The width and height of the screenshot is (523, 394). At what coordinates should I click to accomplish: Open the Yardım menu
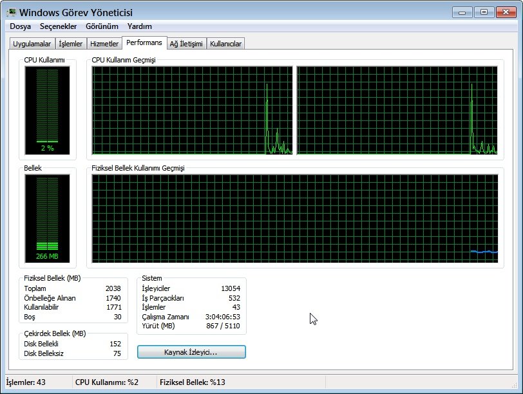coord(139,26)
